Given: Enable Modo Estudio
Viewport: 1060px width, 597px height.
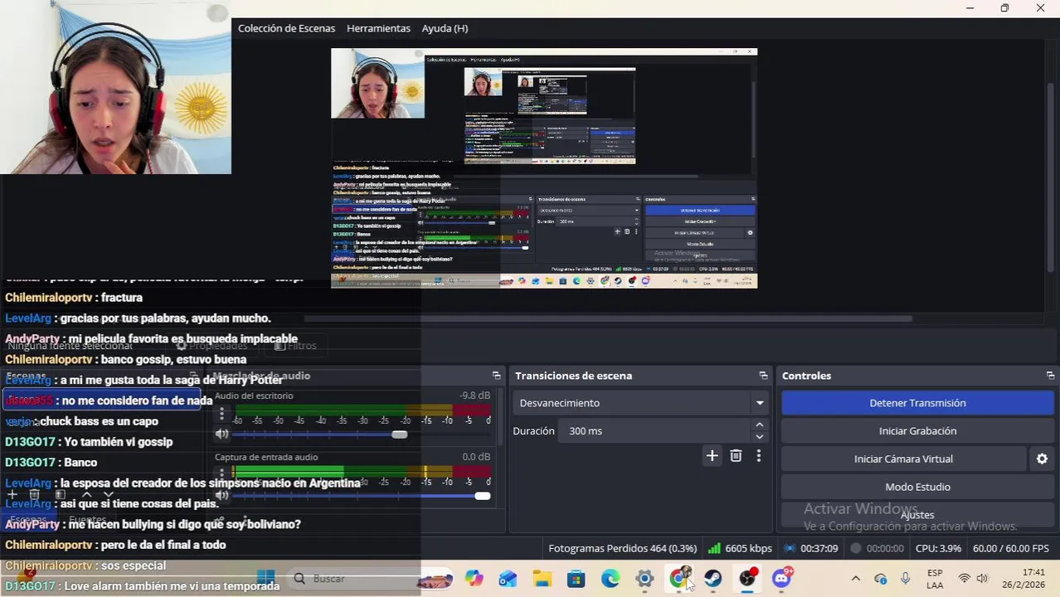Looking at the screenshot, I should (x=917, y=487).
